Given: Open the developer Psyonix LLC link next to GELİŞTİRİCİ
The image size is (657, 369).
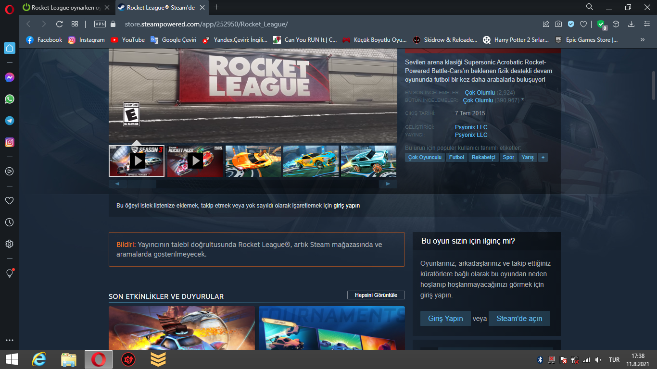Looking at the screenshot, I should click(x=471, y=127).
